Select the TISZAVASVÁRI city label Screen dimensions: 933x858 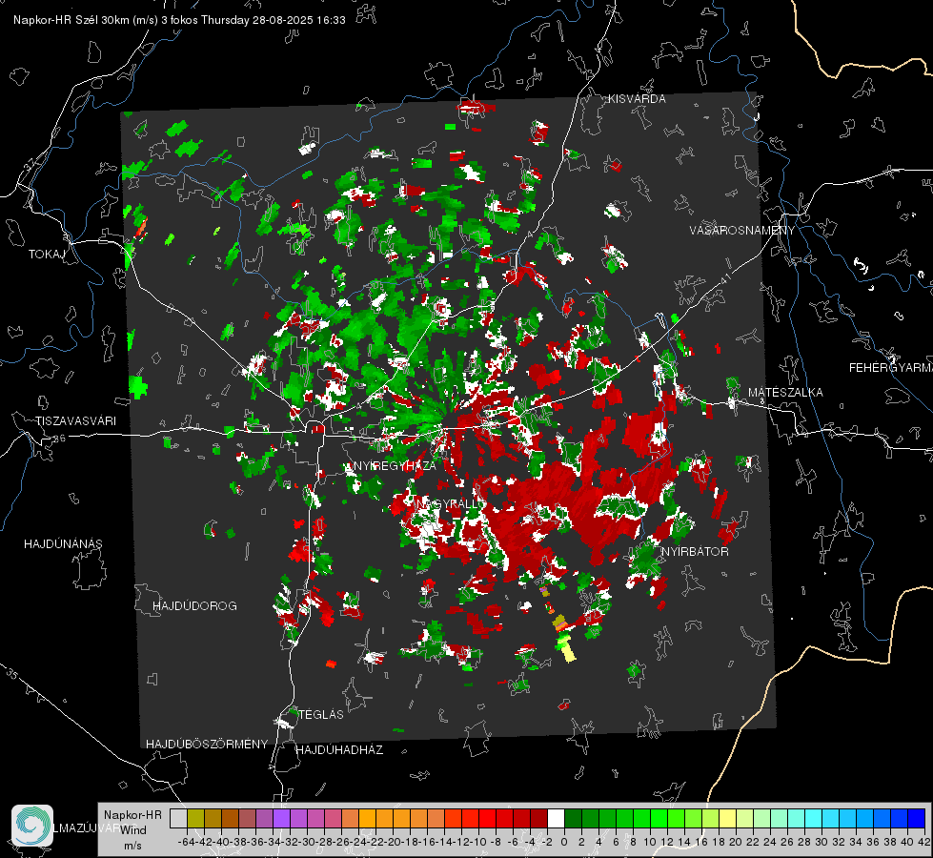pos(75,421)
